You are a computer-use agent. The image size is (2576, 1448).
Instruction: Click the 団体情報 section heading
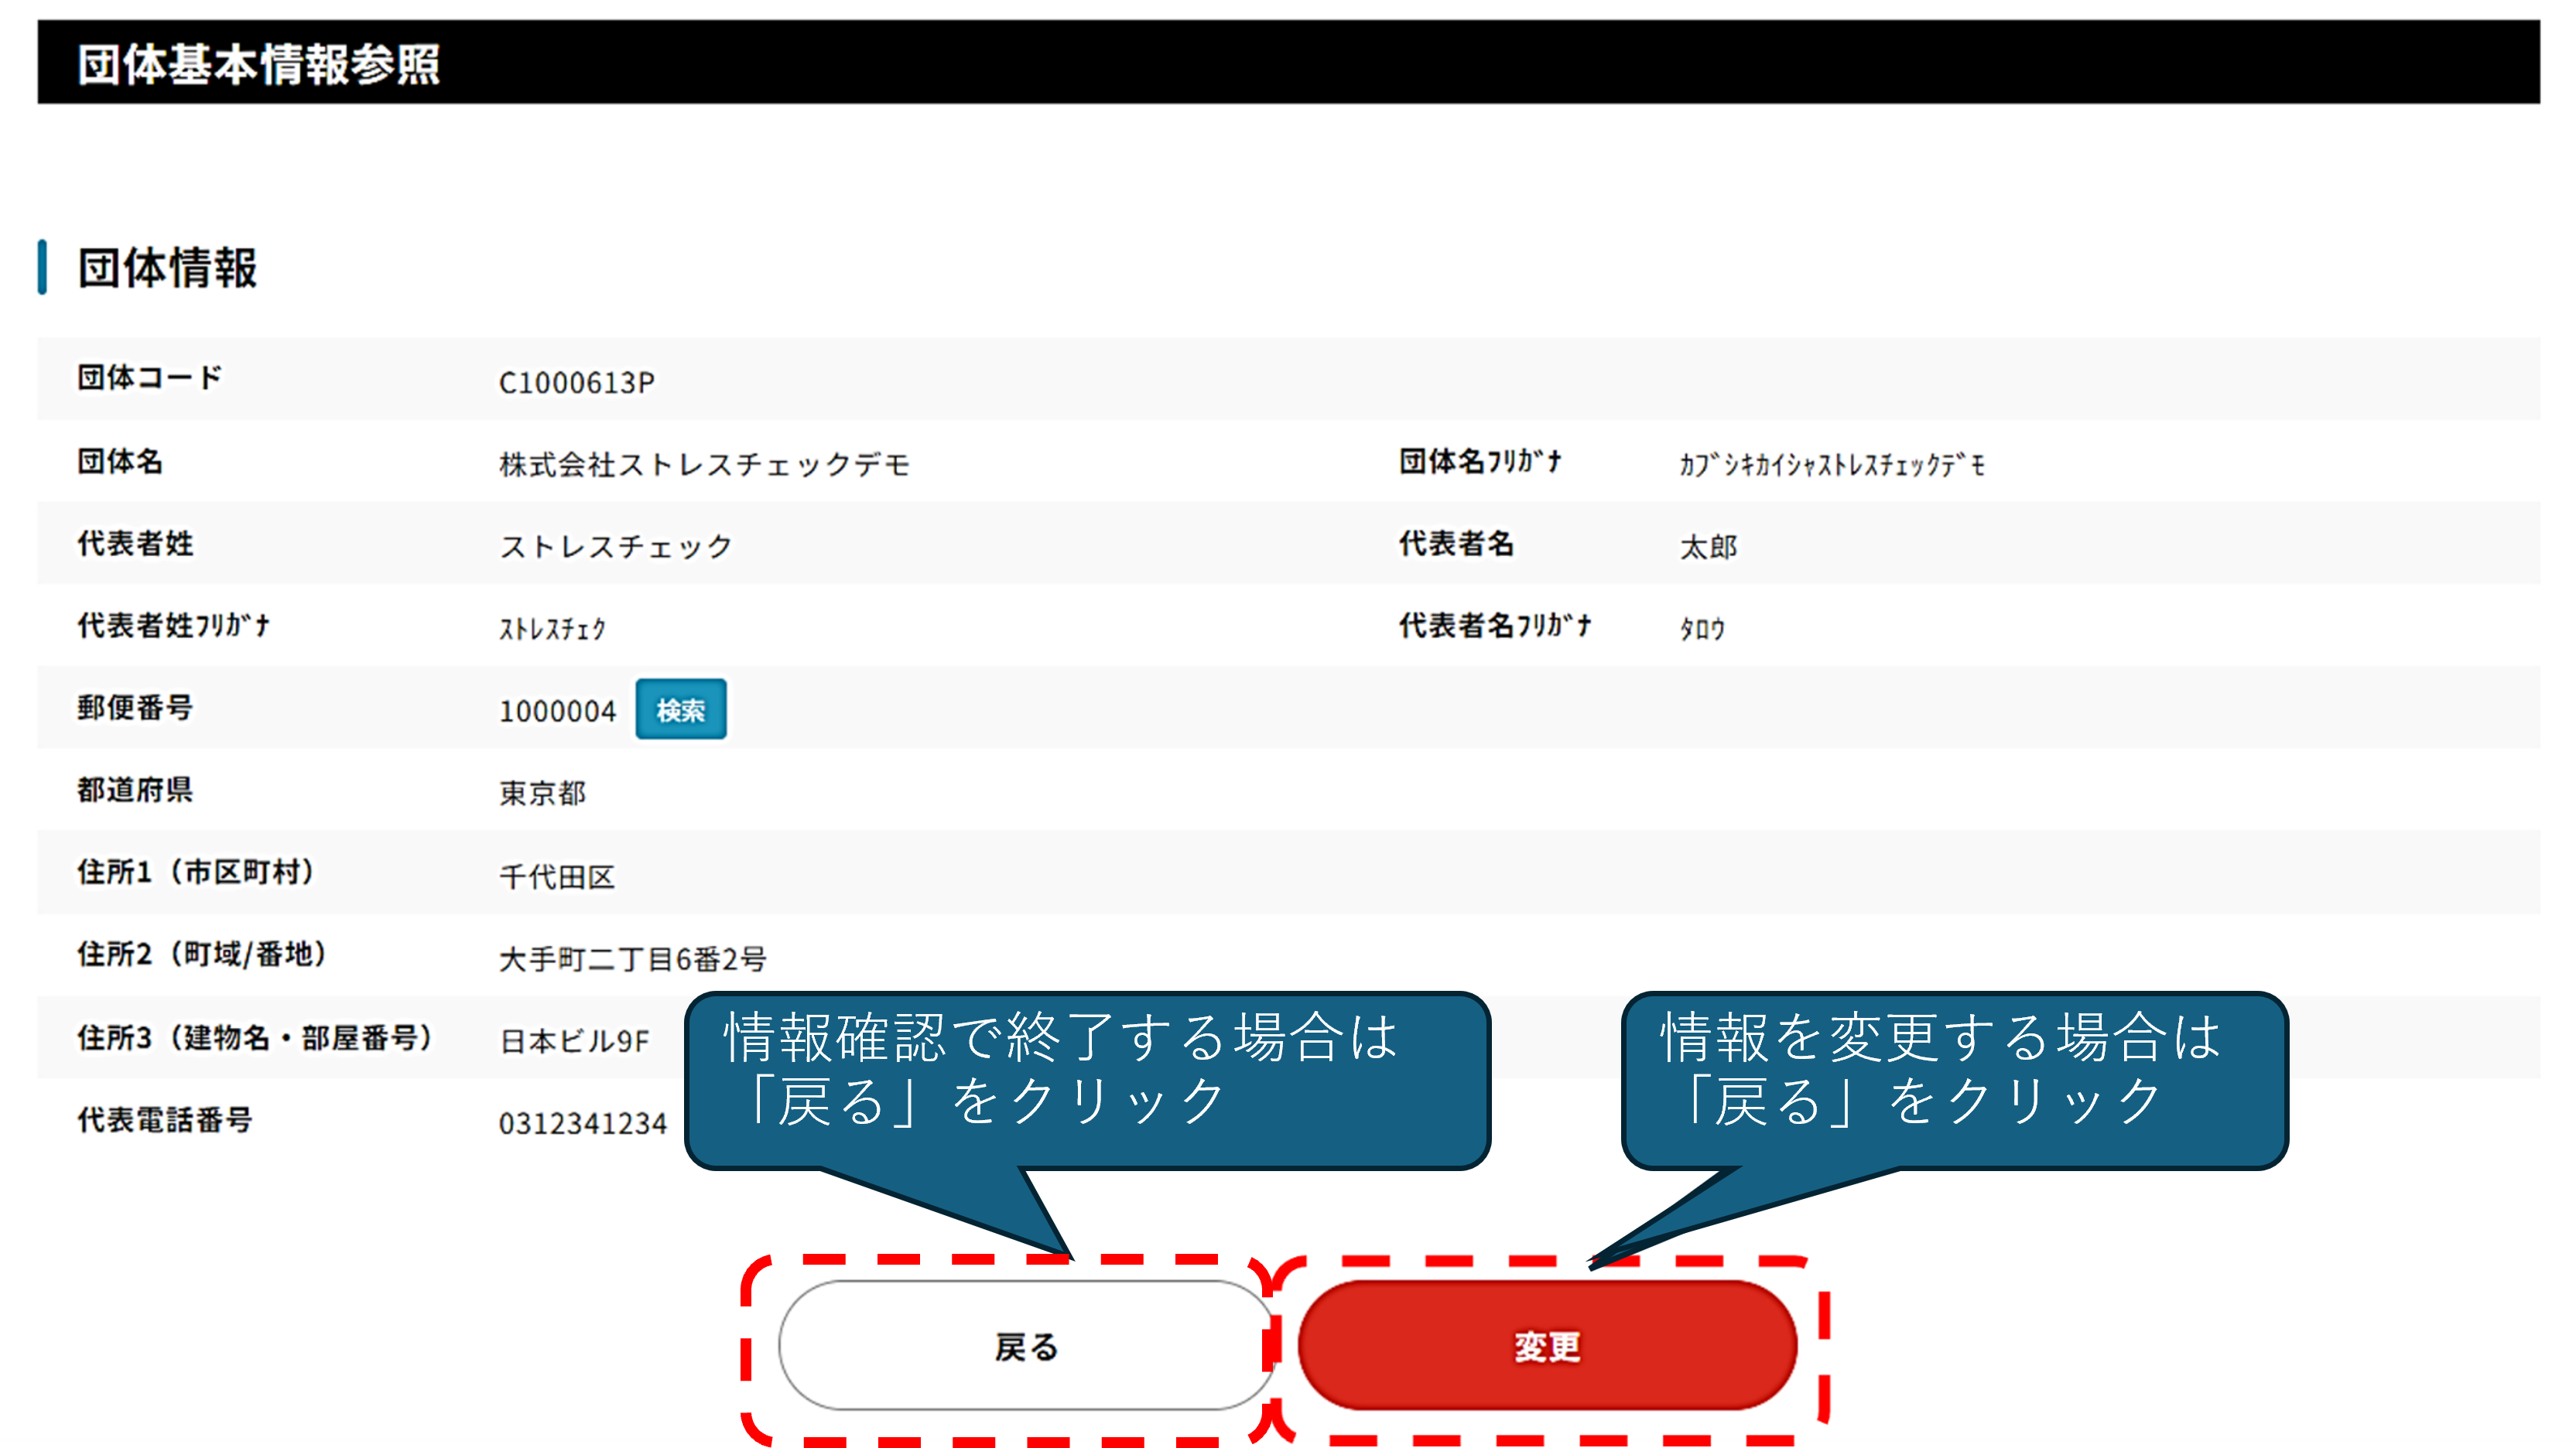click(167, 268)
